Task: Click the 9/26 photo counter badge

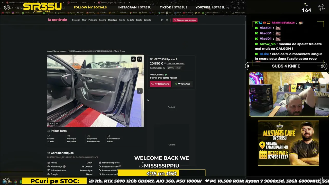Action: 52,124
